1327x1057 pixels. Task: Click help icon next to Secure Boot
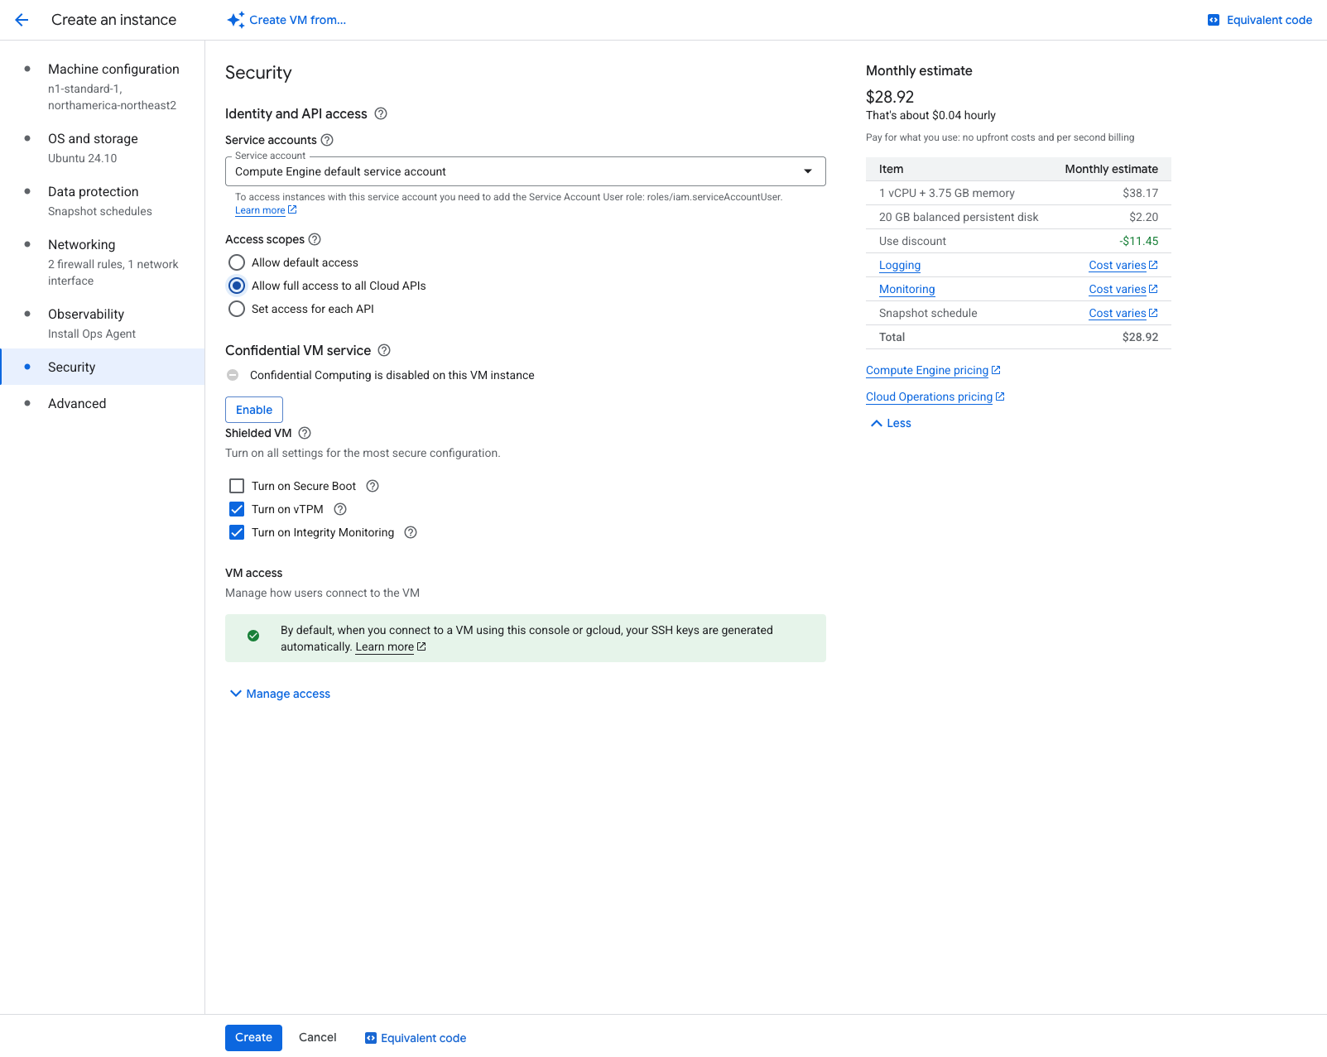pos(373,486)
